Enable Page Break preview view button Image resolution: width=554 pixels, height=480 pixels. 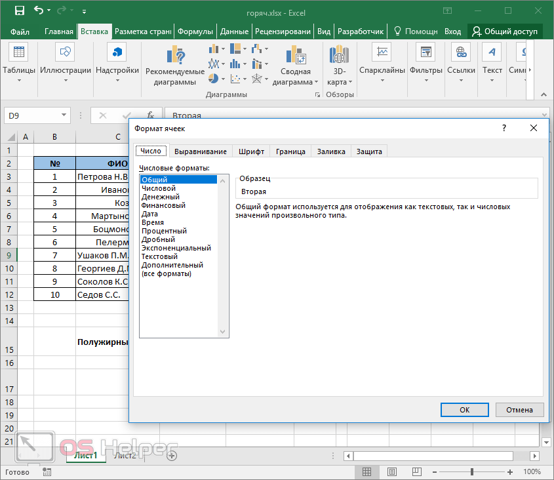pos(416,472)
